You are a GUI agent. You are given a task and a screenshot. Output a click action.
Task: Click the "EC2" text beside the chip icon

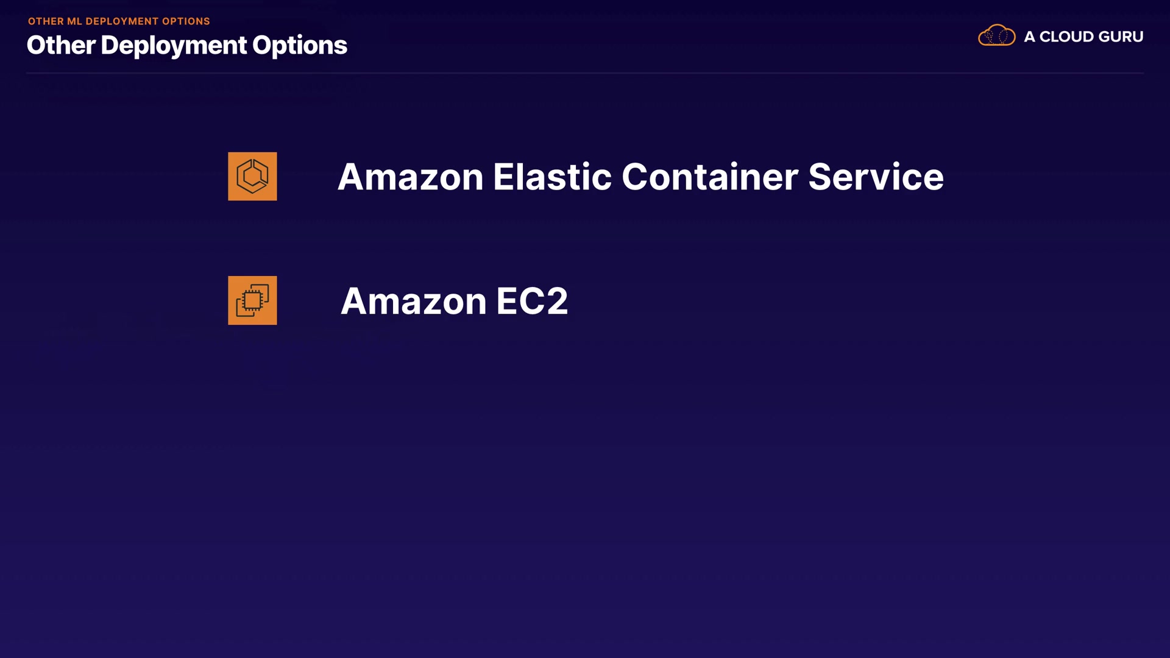point(532,301)
